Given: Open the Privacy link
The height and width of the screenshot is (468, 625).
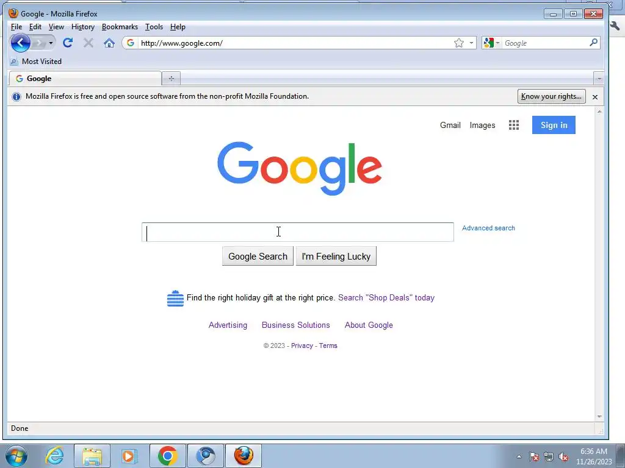Looking at the screenshot, I should pos(302,346).
